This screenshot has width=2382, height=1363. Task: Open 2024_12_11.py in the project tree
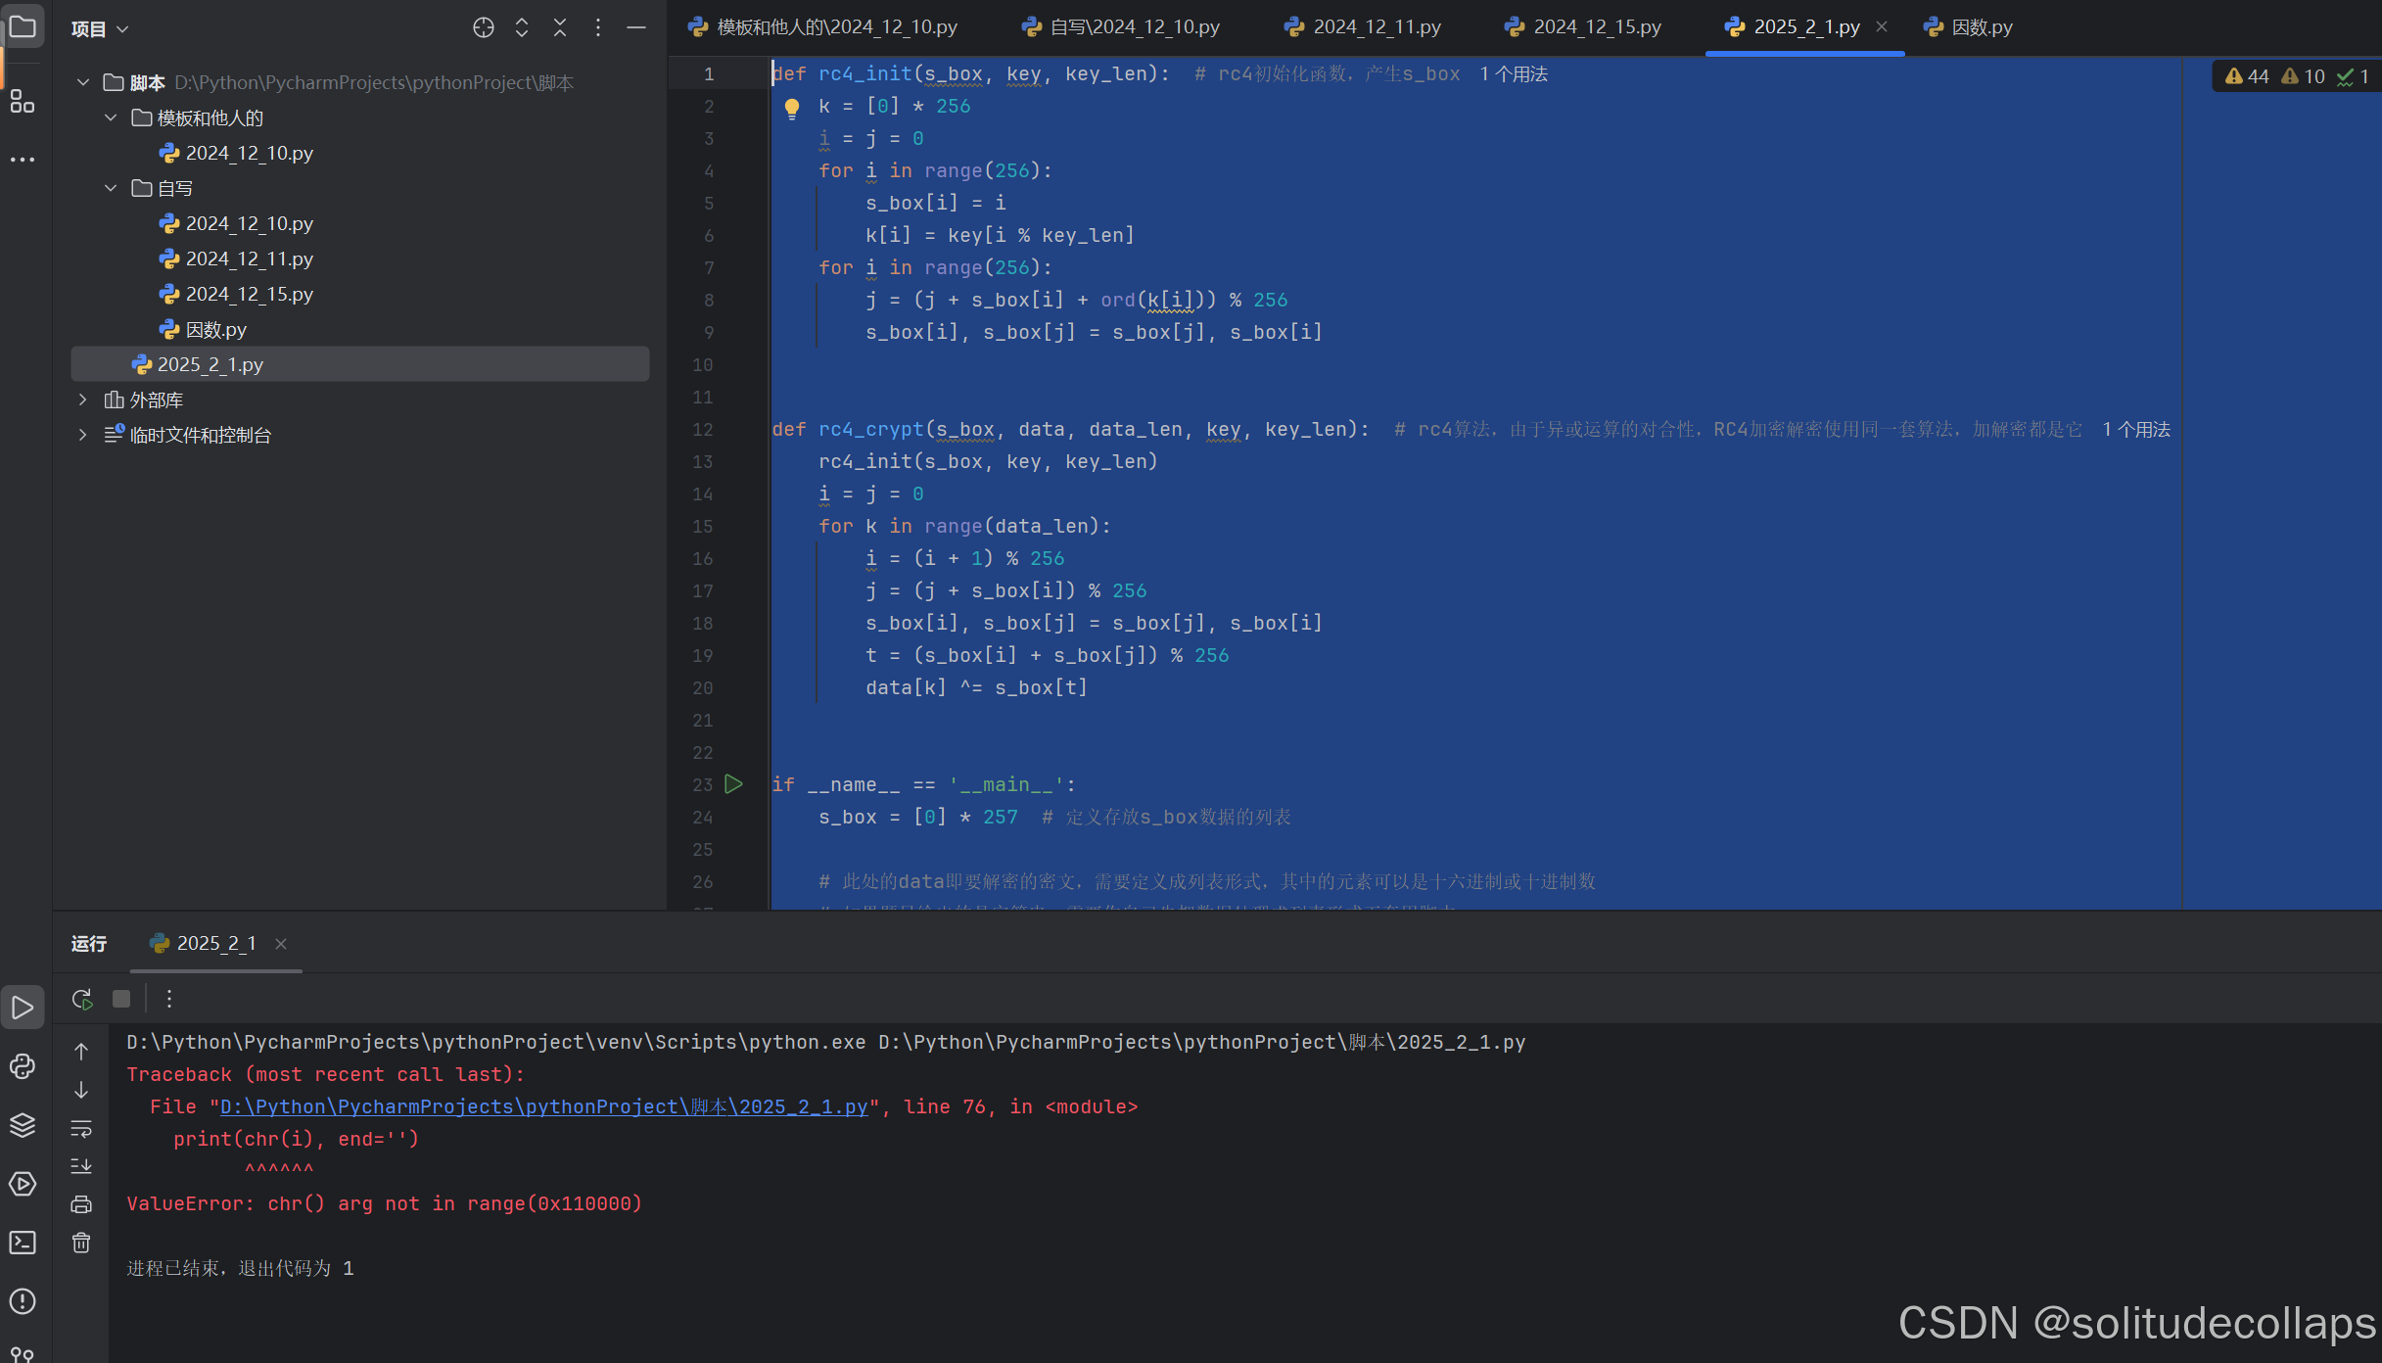[249, 258]
